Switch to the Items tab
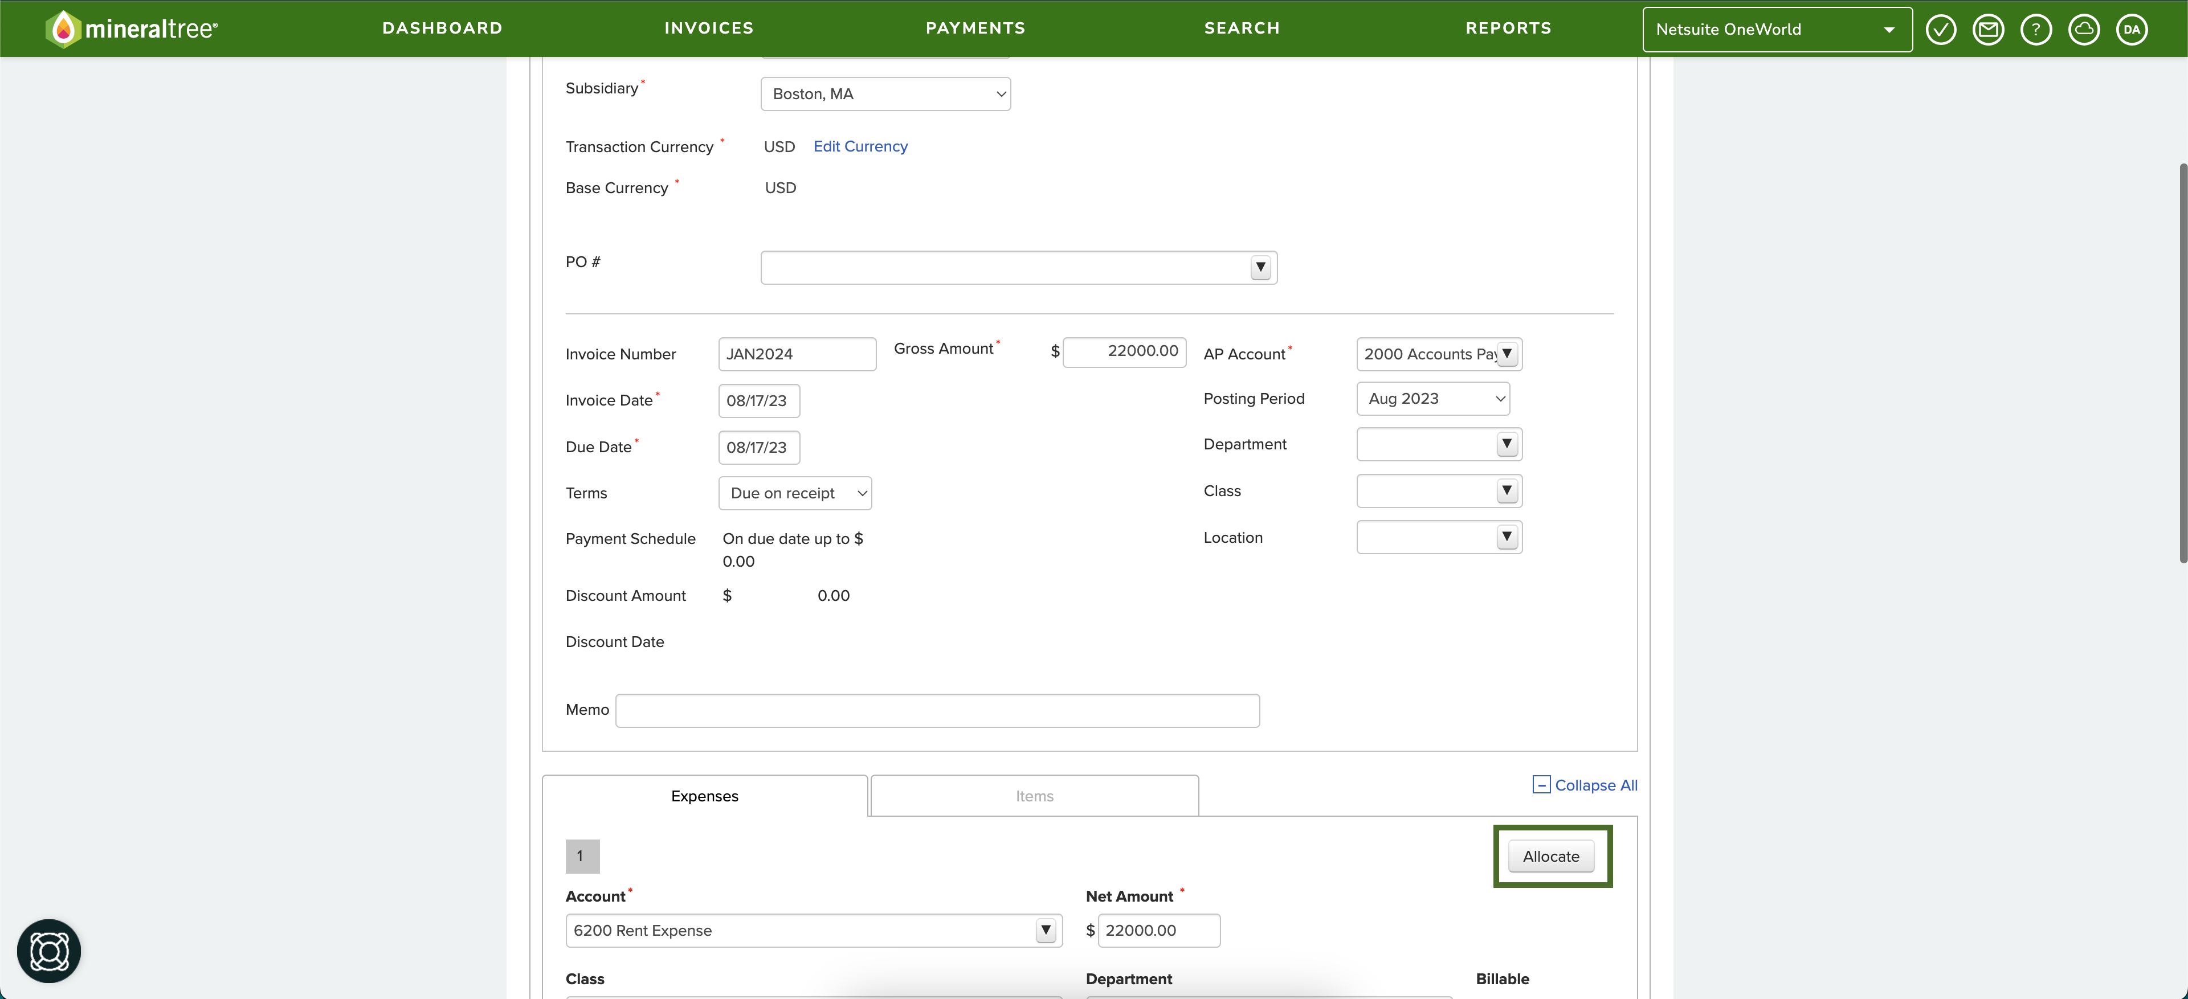 1035,795
